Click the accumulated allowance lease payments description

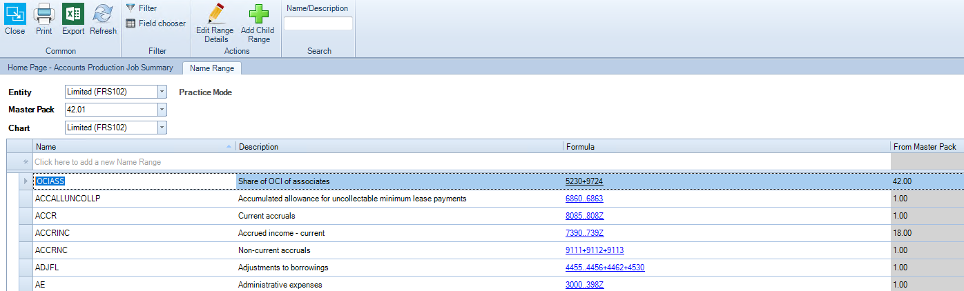(352, 199)
